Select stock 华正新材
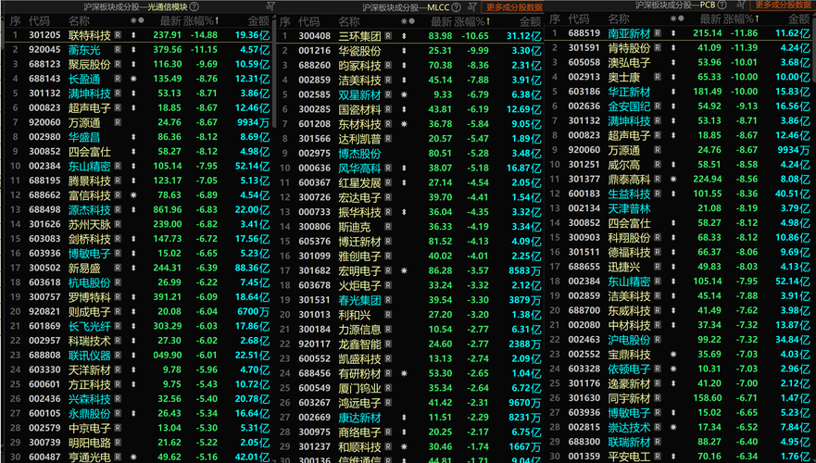Viewport: 816px width, 463px height. (x=629, y=92)
